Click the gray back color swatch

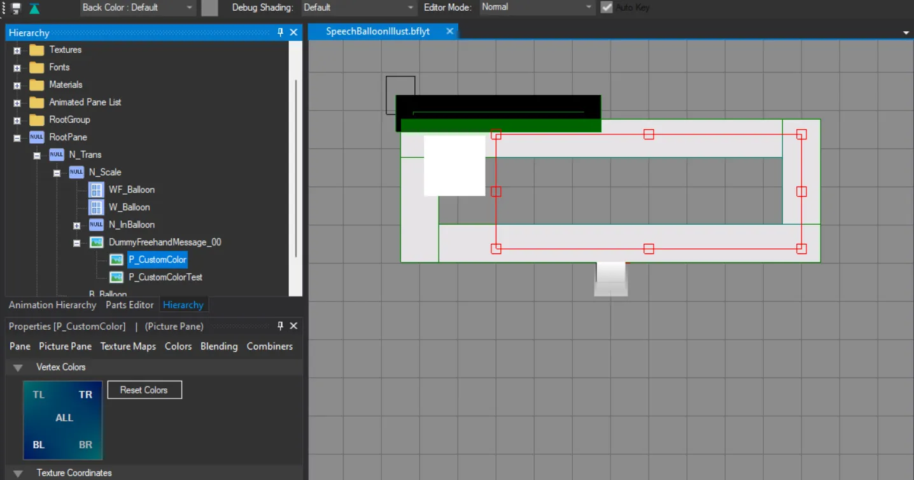(209, 8)
